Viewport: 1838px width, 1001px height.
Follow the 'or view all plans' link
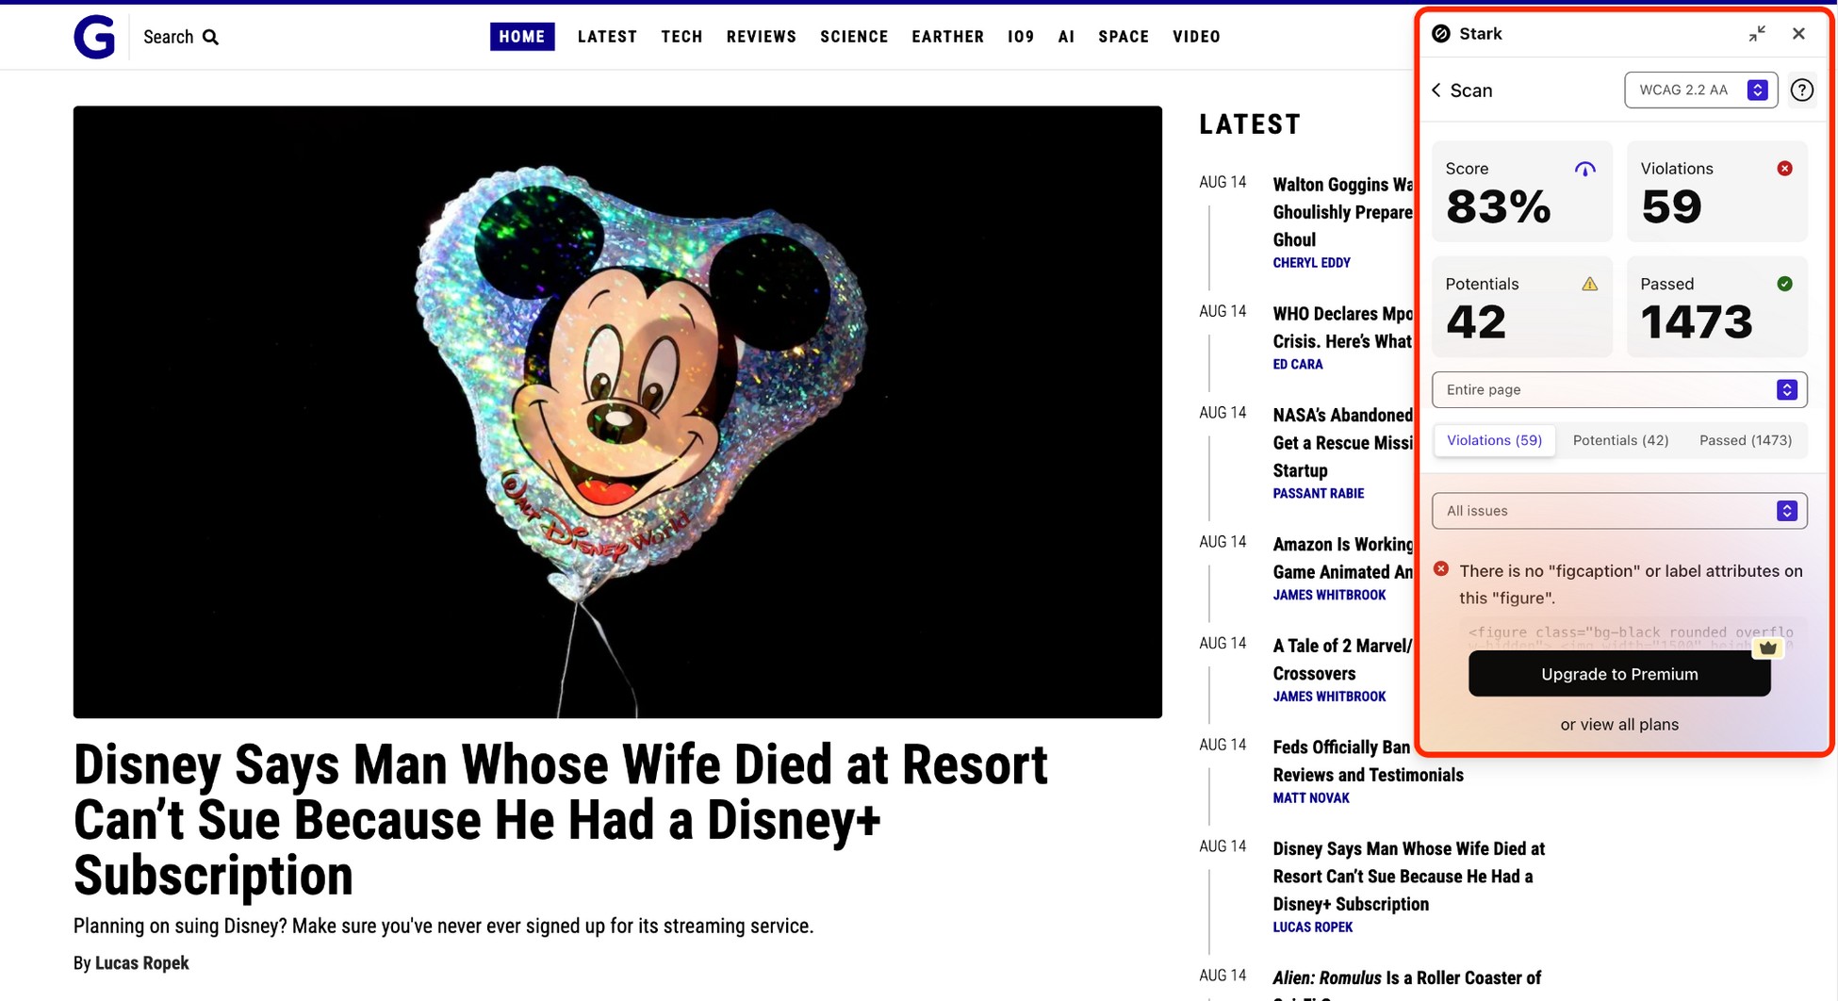point(1619,725)
